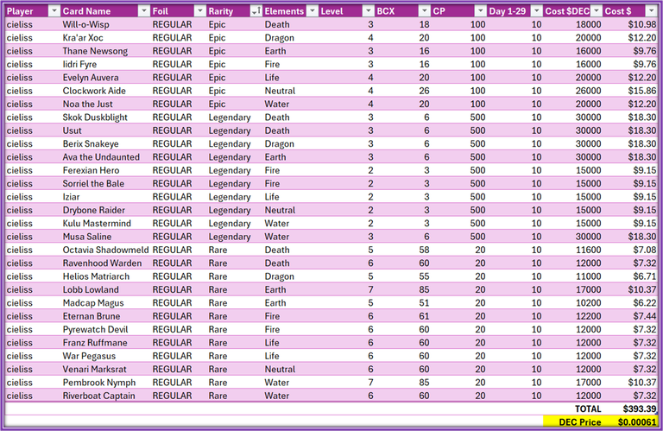Viewport: 663px width, 431px height.
Task: Open the Elements column filter dropdown
Action: tap(312, 11)
